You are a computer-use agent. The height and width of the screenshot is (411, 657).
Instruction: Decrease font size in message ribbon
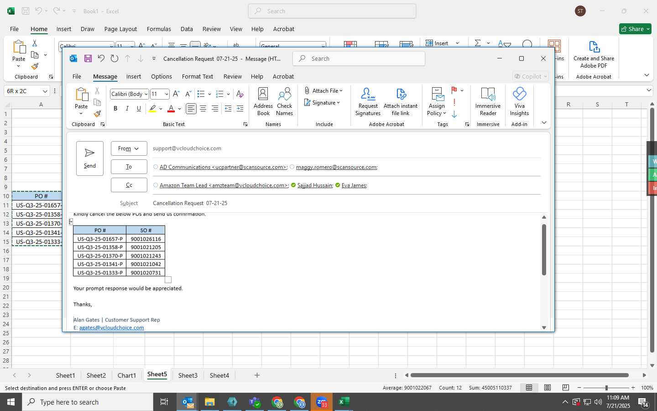[x=188, y=94]
